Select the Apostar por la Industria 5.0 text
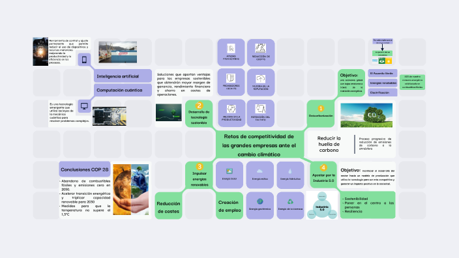The image size is (459, 258). [x=323, y=178]
